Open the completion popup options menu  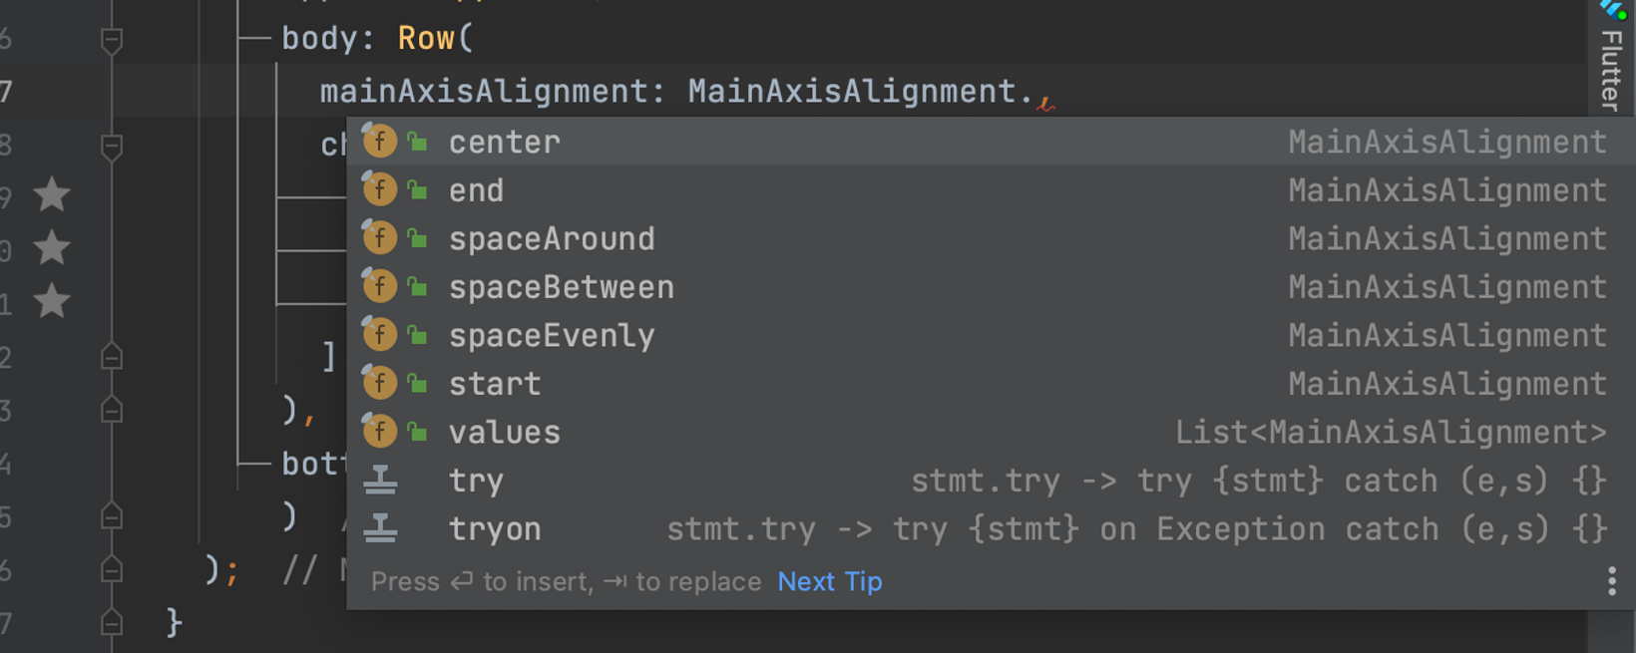point(1611,581)
